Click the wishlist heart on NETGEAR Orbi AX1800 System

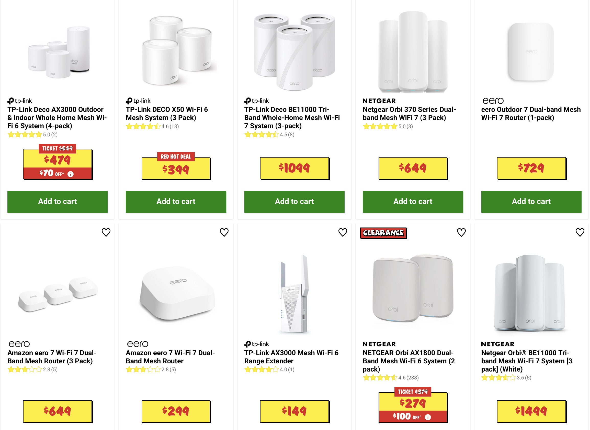tap(461, 232)
